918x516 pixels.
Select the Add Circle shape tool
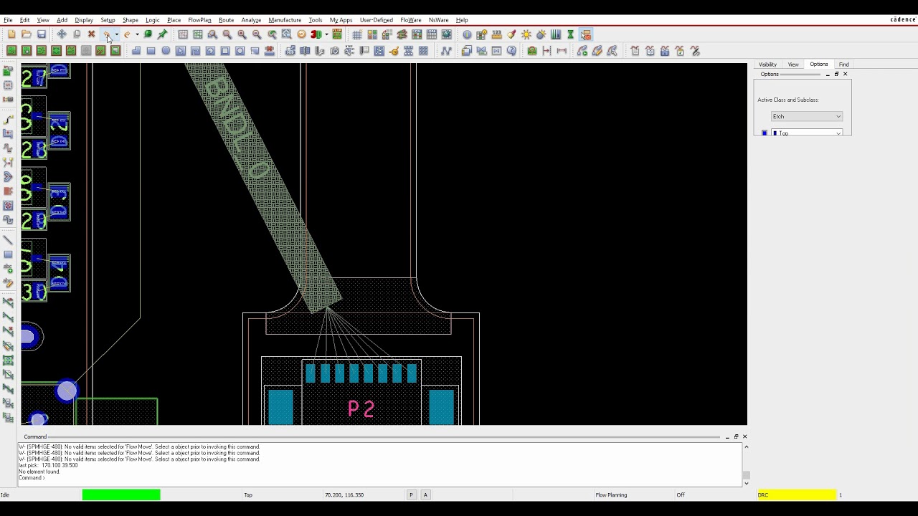(166, 51)
